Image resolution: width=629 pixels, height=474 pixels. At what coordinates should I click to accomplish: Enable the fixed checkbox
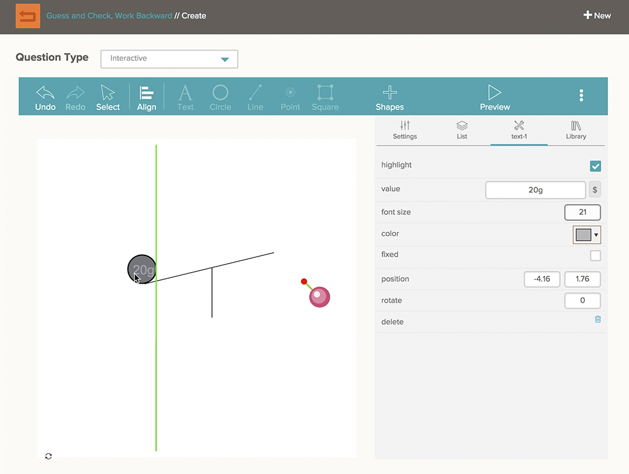pos(595,255)
